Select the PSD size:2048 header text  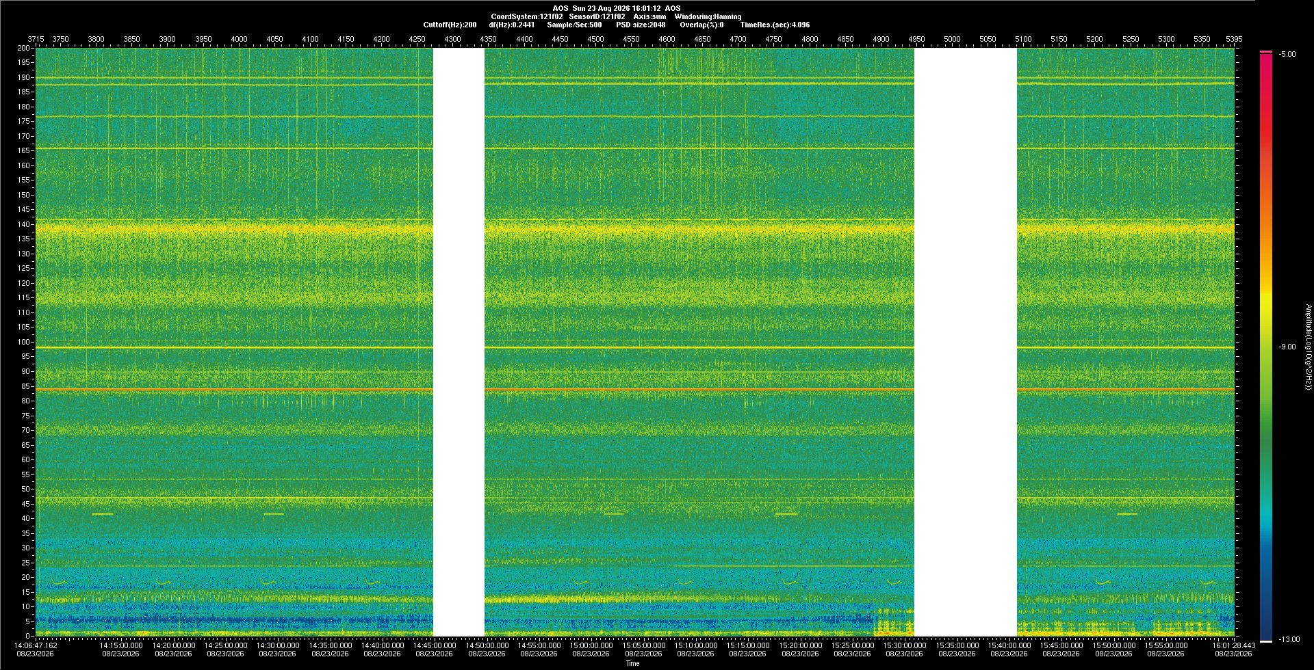click(641, 25)
